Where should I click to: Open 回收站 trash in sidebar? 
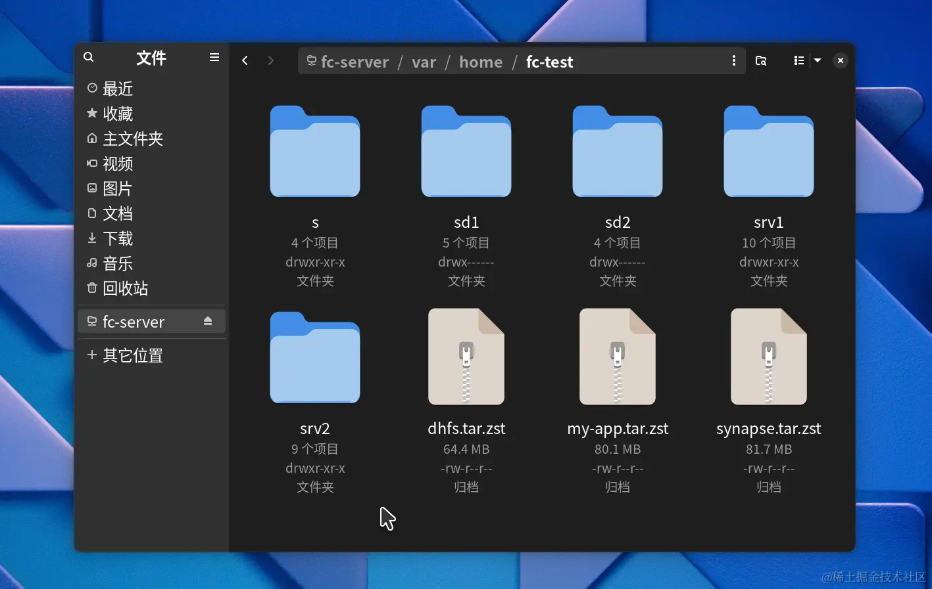click(151, 288)
